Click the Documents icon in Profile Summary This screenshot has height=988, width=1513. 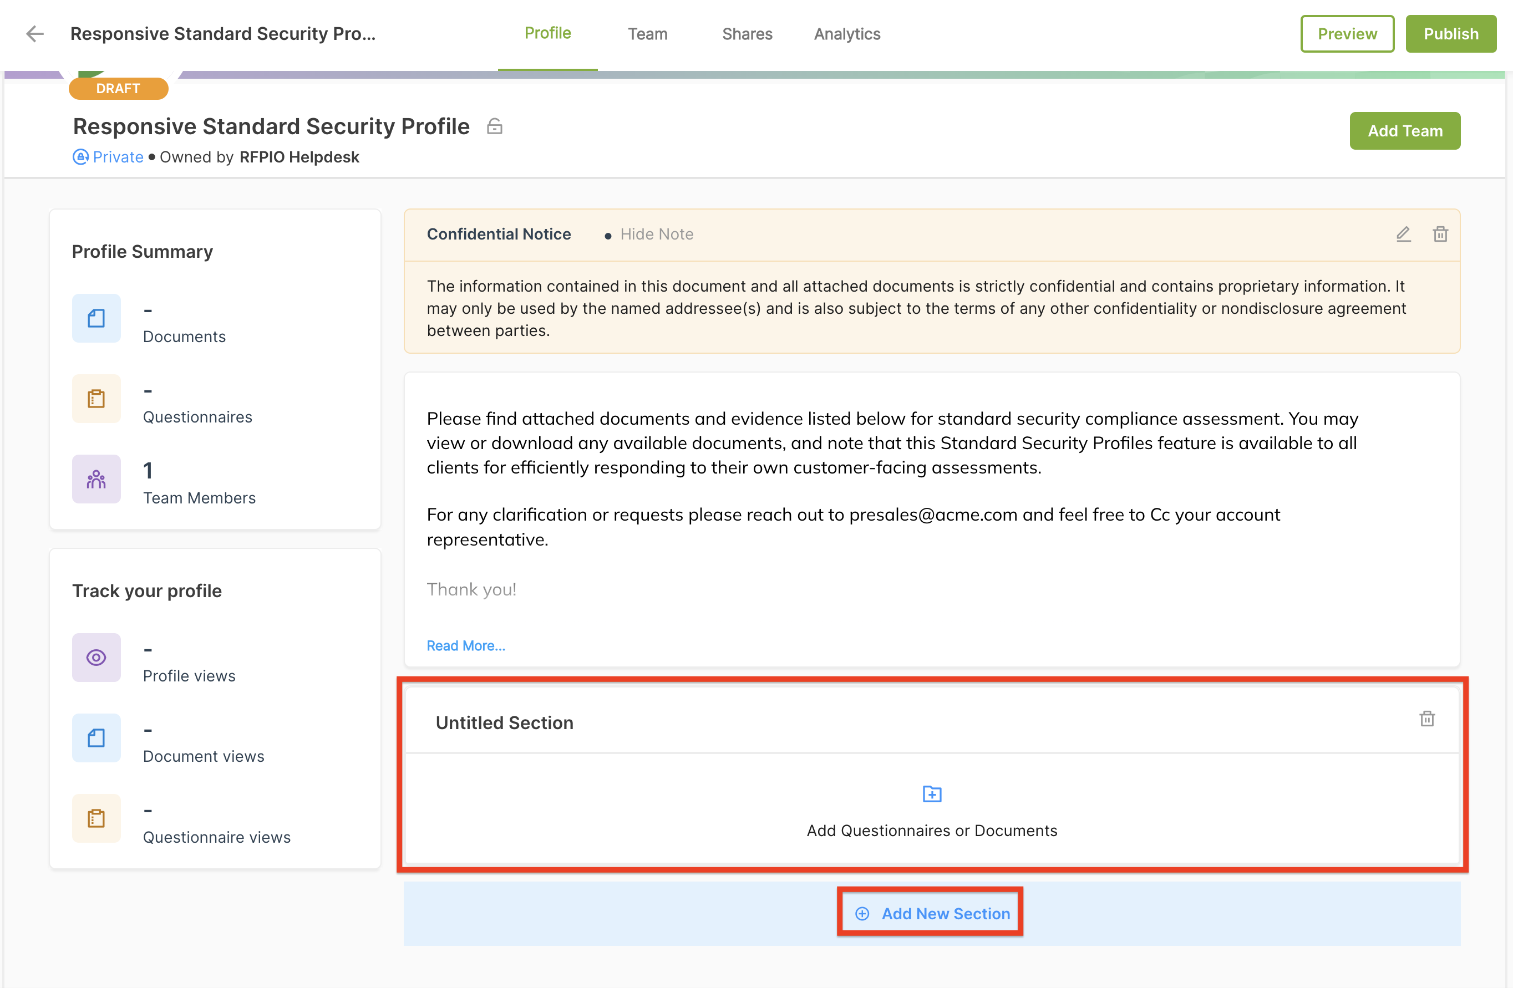96,318
